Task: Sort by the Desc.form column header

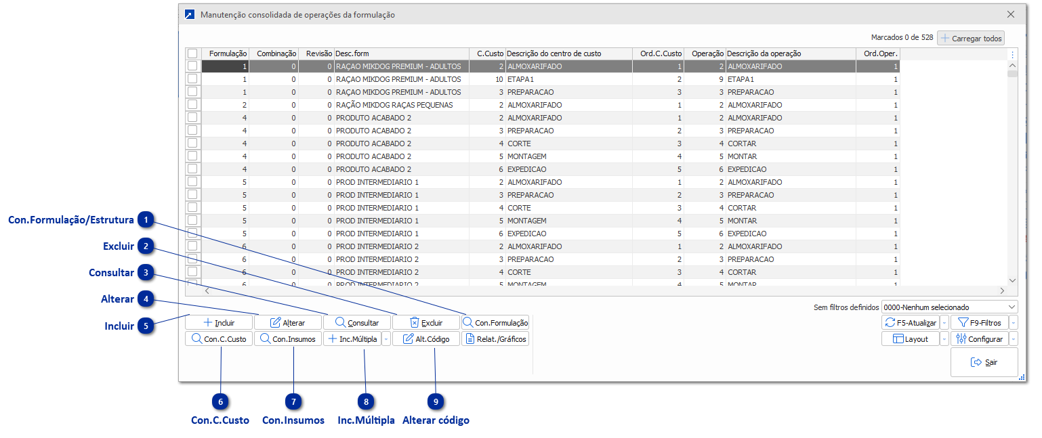Action: pos(402,53)
